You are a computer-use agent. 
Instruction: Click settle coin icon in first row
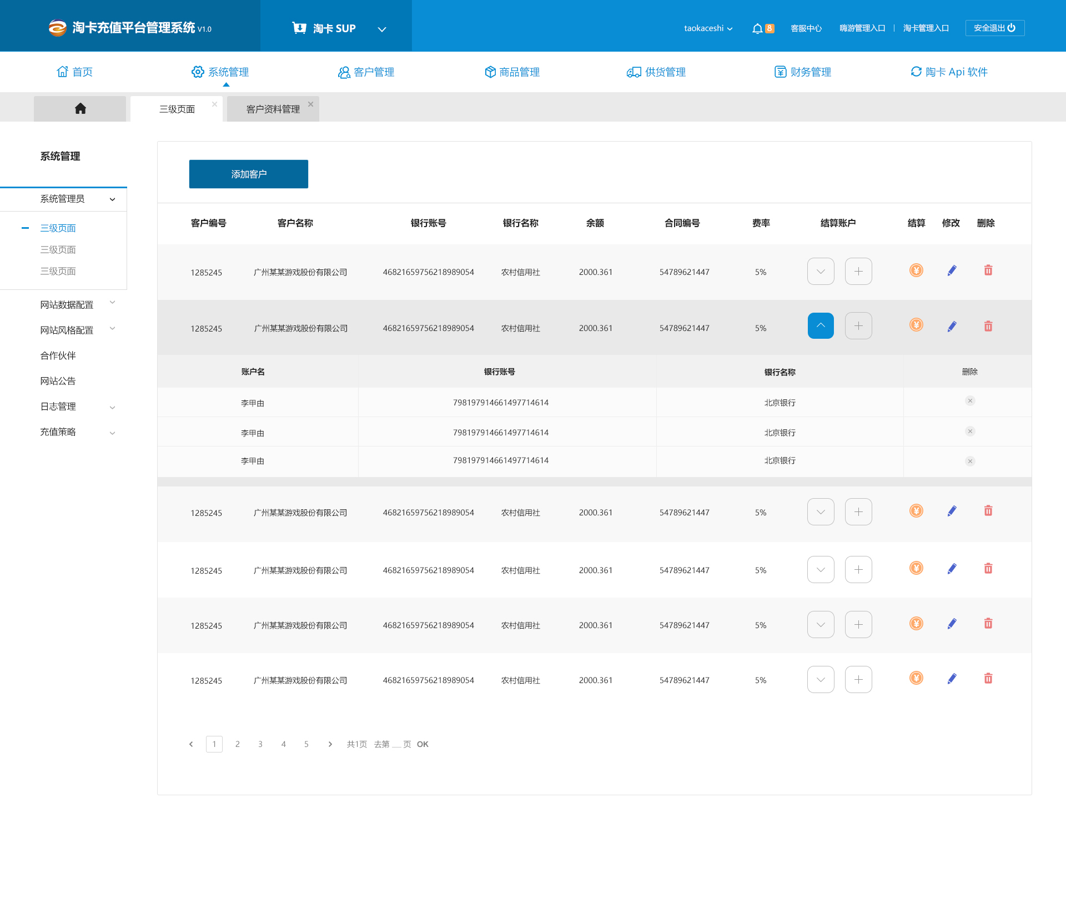click(916, 270)
